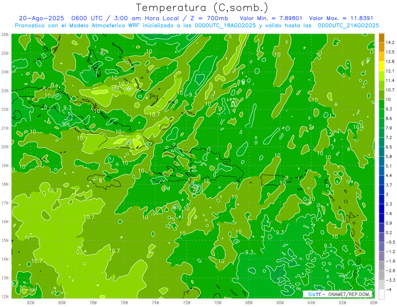Click the longitude axis label "78W"

pos(93,302)
